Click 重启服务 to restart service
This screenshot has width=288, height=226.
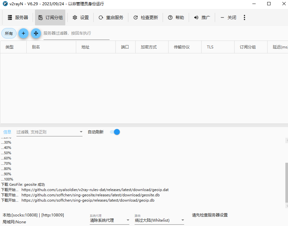[111, 17]
